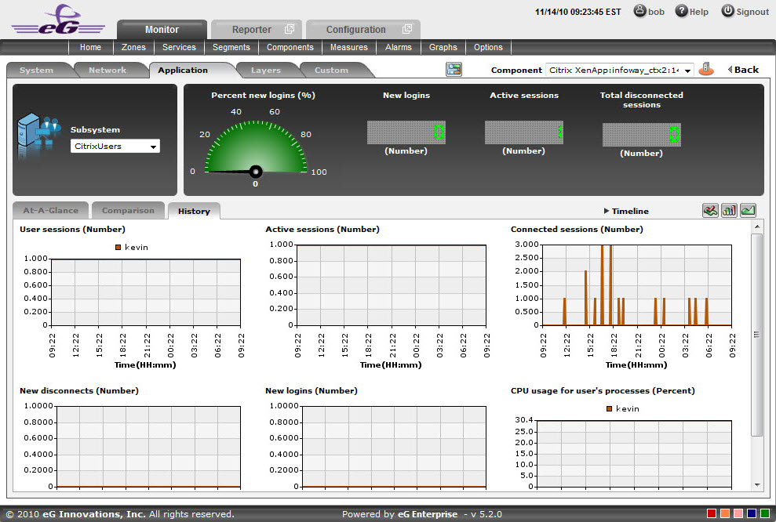Click the Active sessions history chart
Image resolution: width=776 pixels, height=522 pixels.
click(x=391, y=285)
